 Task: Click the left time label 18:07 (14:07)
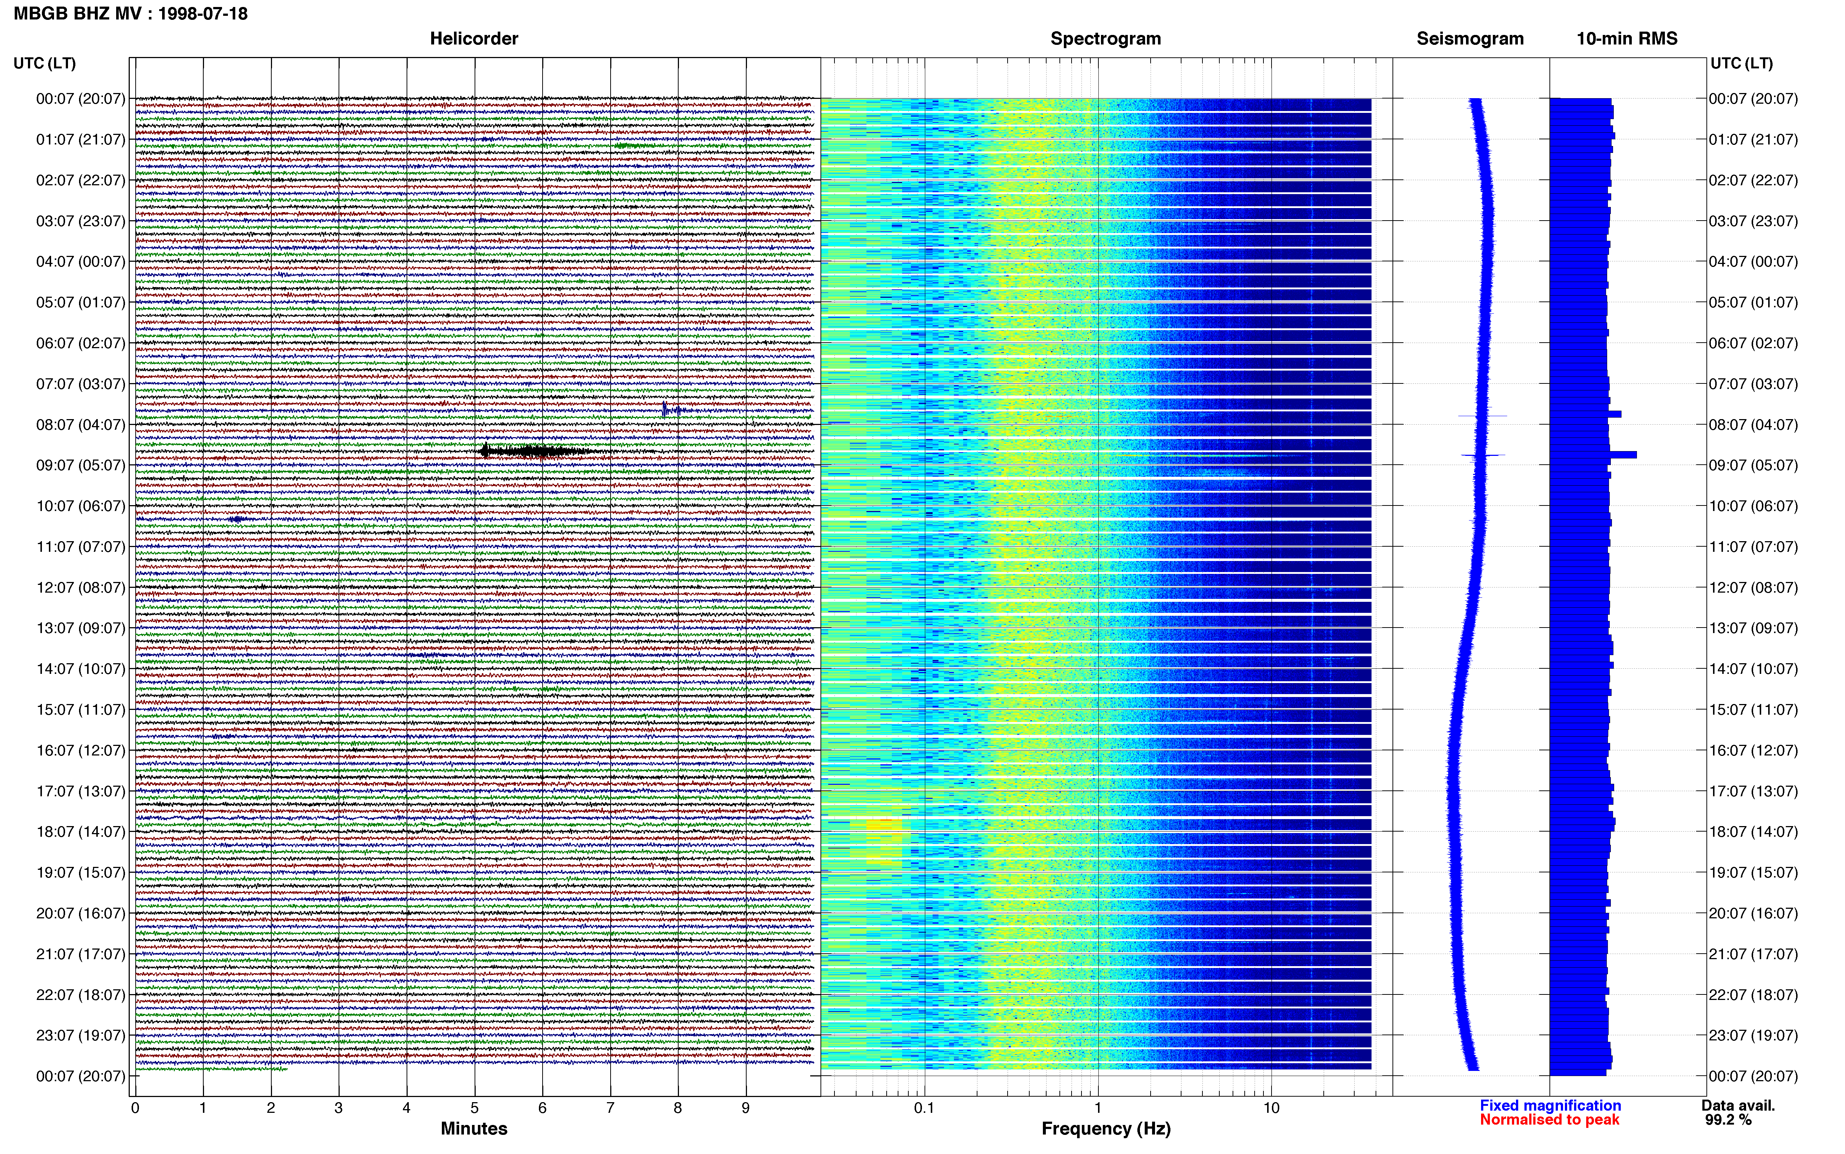pos(81,831)
